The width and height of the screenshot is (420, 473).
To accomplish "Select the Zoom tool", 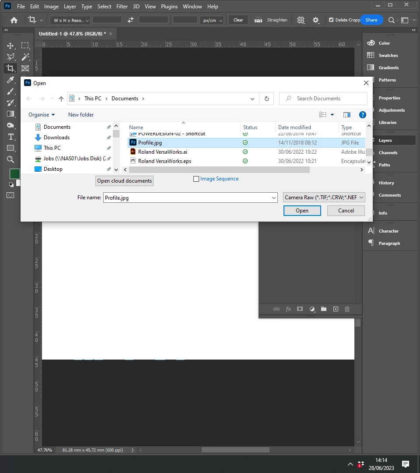I will point(10,159).
